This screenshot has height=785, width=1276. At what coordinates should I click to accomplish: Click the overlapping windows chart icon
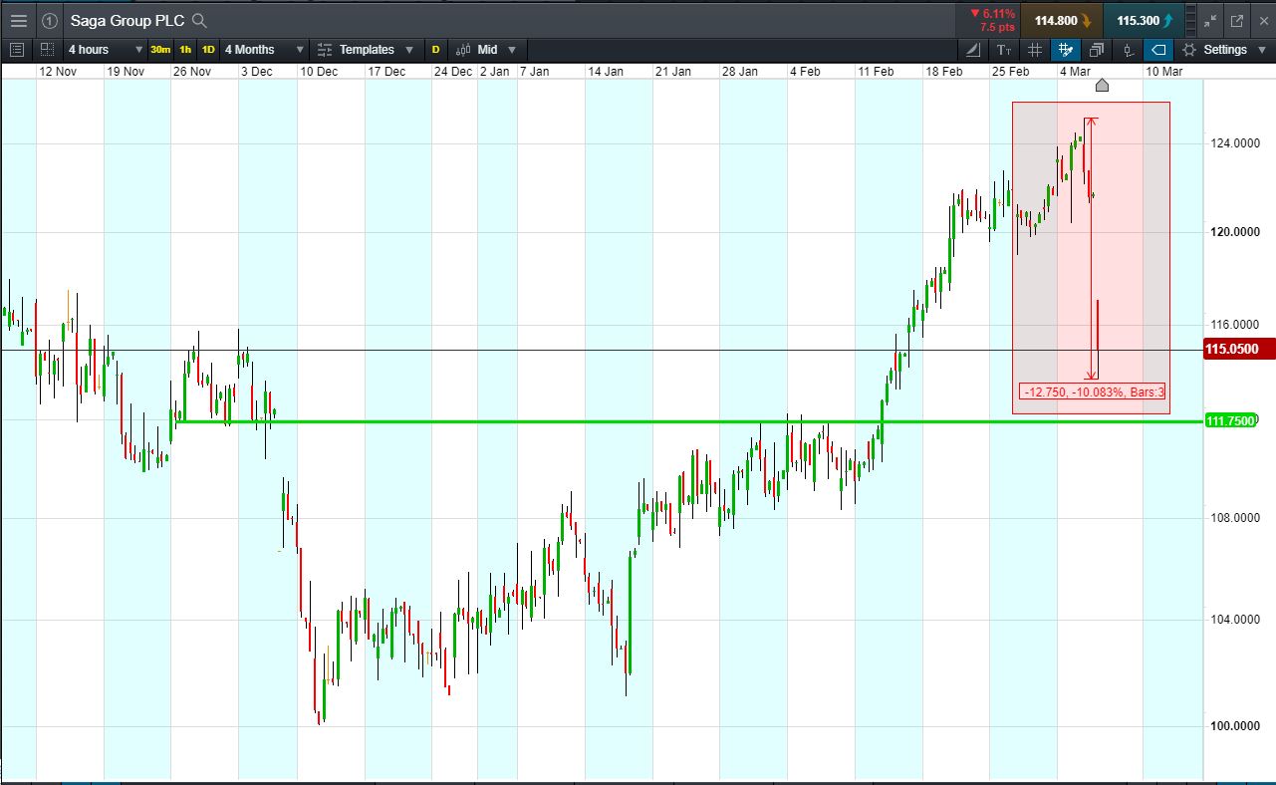tap(1097, 50)
